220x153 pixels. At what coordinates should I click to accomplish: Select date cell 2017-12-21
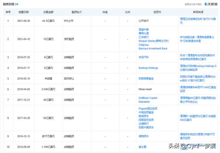click(x=24, y=100)
